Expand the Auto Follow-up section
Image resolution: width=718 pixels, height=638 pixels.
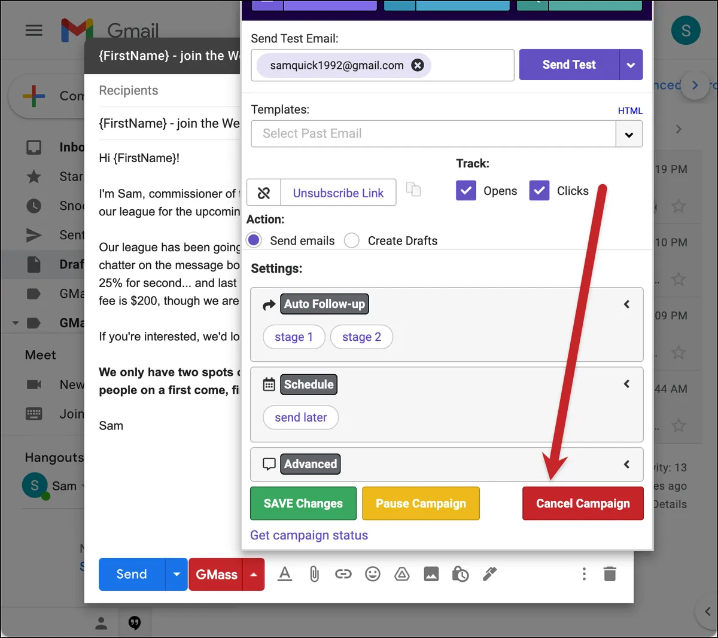pos(626,304)
